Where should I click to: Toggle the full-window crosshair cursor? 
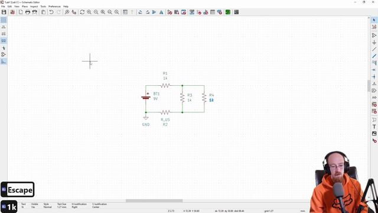[4, 48]
